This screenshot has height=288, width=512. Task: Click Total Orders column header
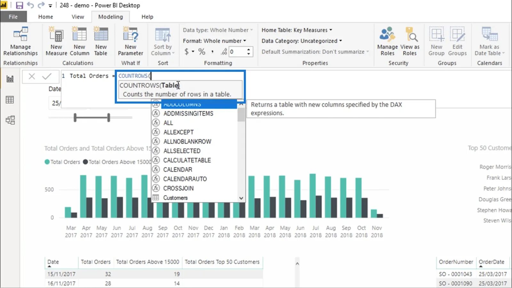(96, 262)
